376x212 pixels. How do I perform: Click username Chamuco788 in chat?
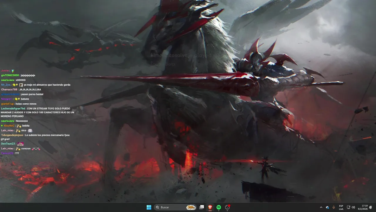point(9,90)
